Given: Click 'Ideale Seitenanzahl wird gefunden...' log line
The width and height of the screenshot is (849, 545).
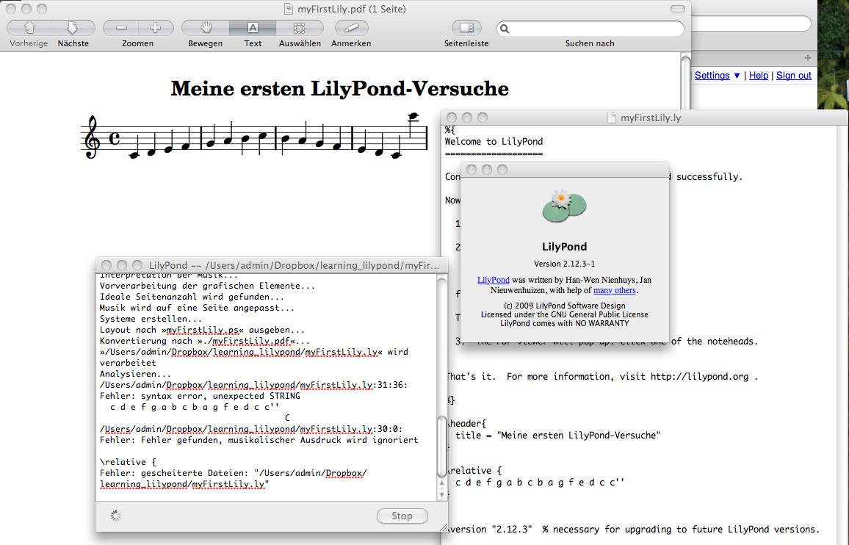Looking at the screenshot, I should [192, 297].
